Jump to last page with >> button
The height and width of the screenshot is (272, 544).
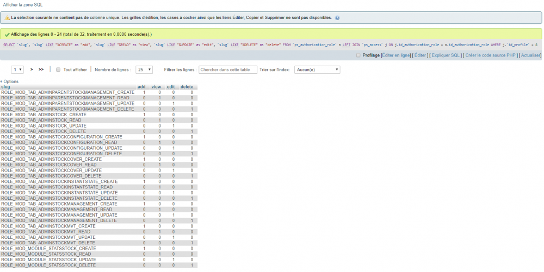(x=41, y=69)
